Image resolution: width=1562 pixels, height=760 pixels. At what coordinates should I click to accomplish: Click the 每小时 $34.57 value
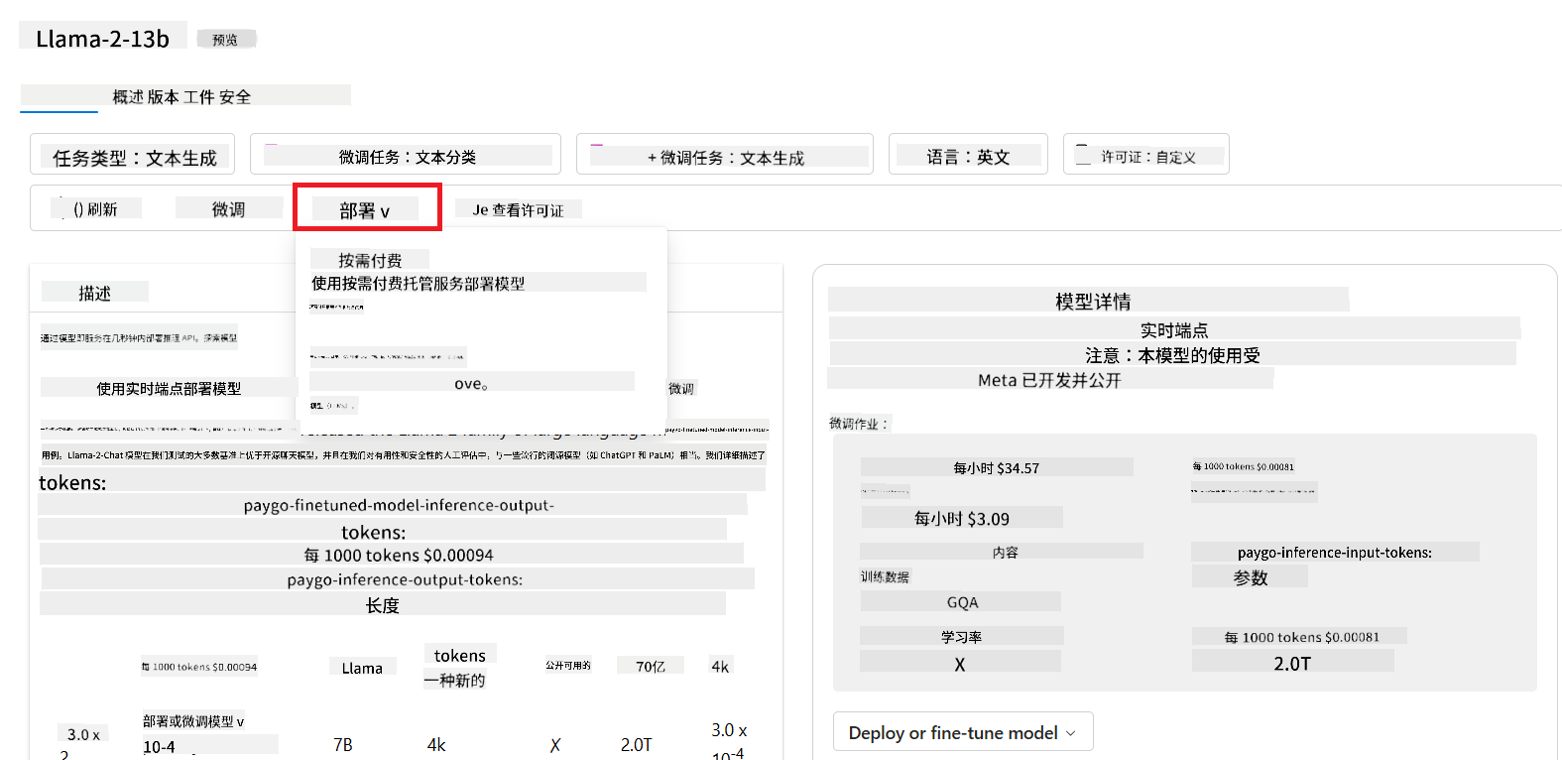tap(996, 467)
